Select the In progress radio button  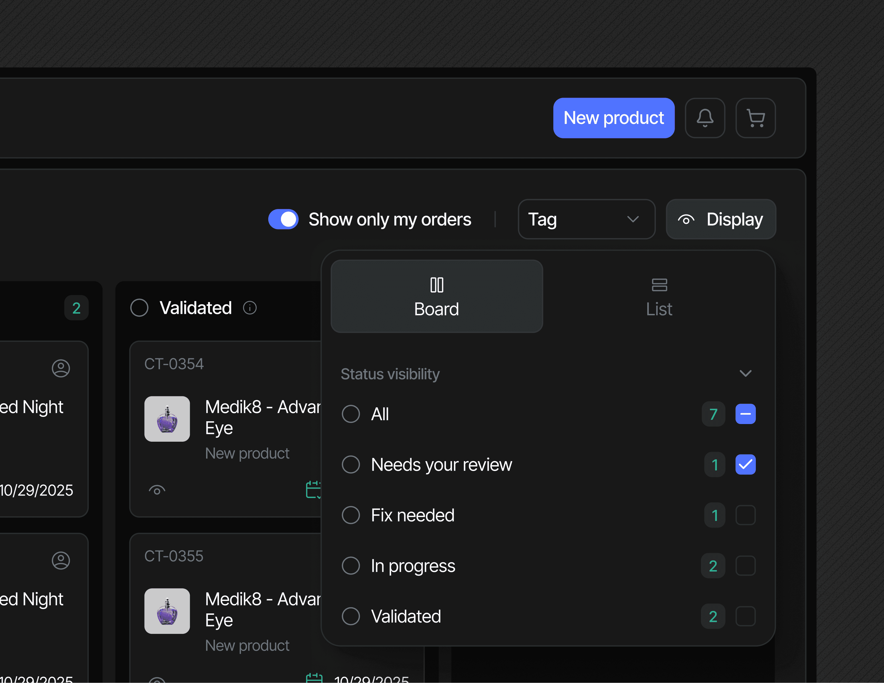pos(351,566)
